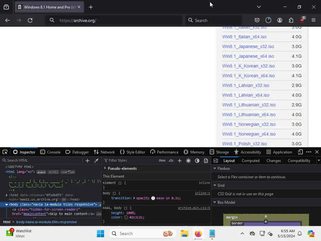
Task: Collapse the Box Model section
Action: pos(215,202)
